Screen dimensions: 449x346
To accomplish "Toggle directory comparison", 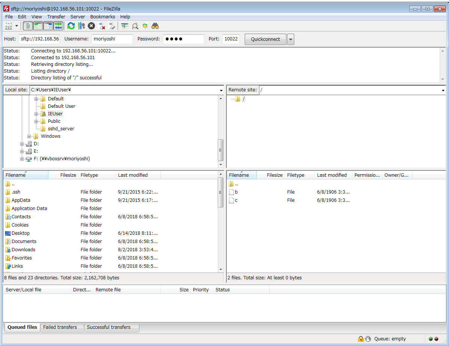I will [135, 26].
